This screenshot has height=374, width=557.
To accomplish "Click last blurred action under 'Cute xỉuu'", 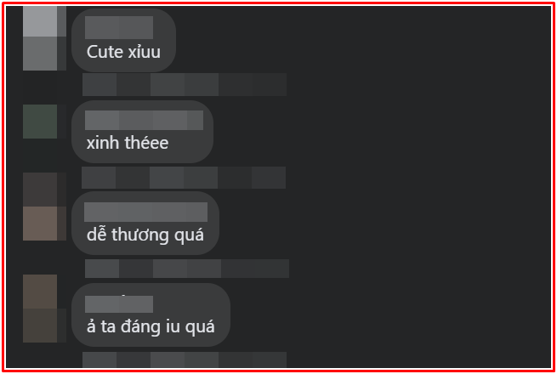I will pyautogui.click(x=270, y=84).
